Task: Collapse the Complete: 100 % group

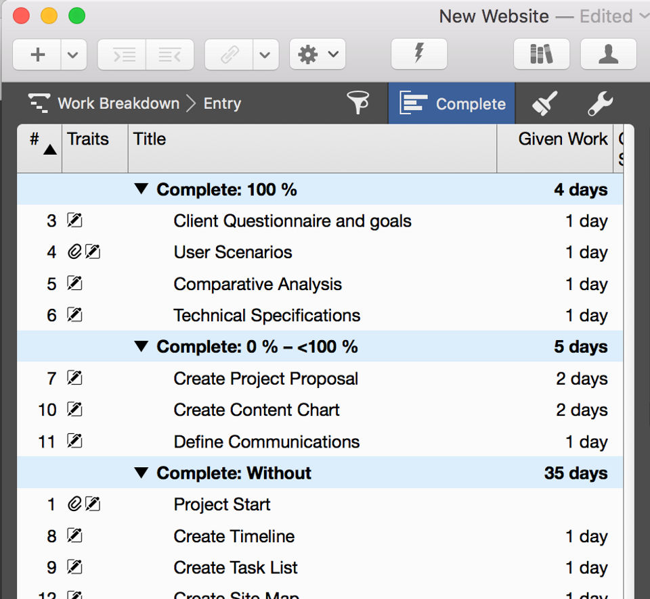Action: pos(141,189)
